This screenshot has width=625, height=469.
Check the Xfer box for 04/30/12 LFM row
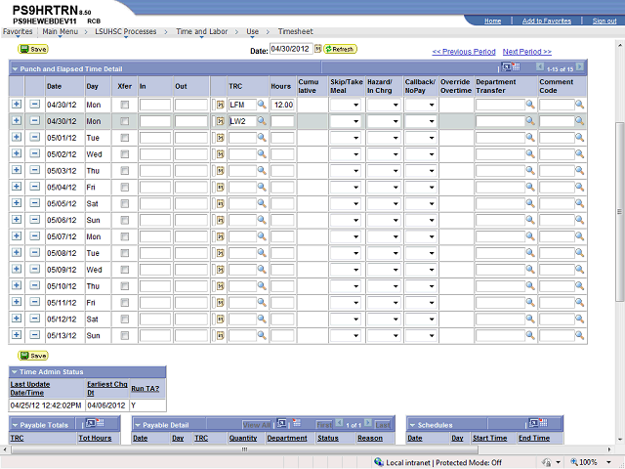point(124,105)
